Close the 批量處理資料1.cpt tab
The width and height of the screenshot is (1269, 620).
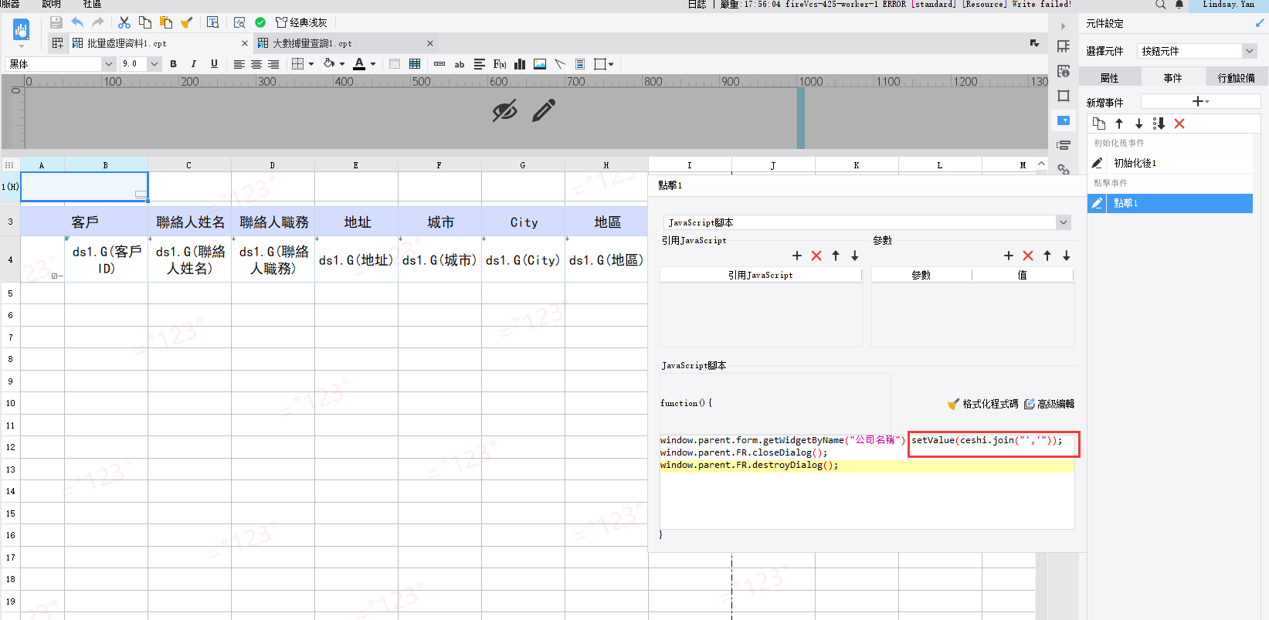tap(245, 43)
